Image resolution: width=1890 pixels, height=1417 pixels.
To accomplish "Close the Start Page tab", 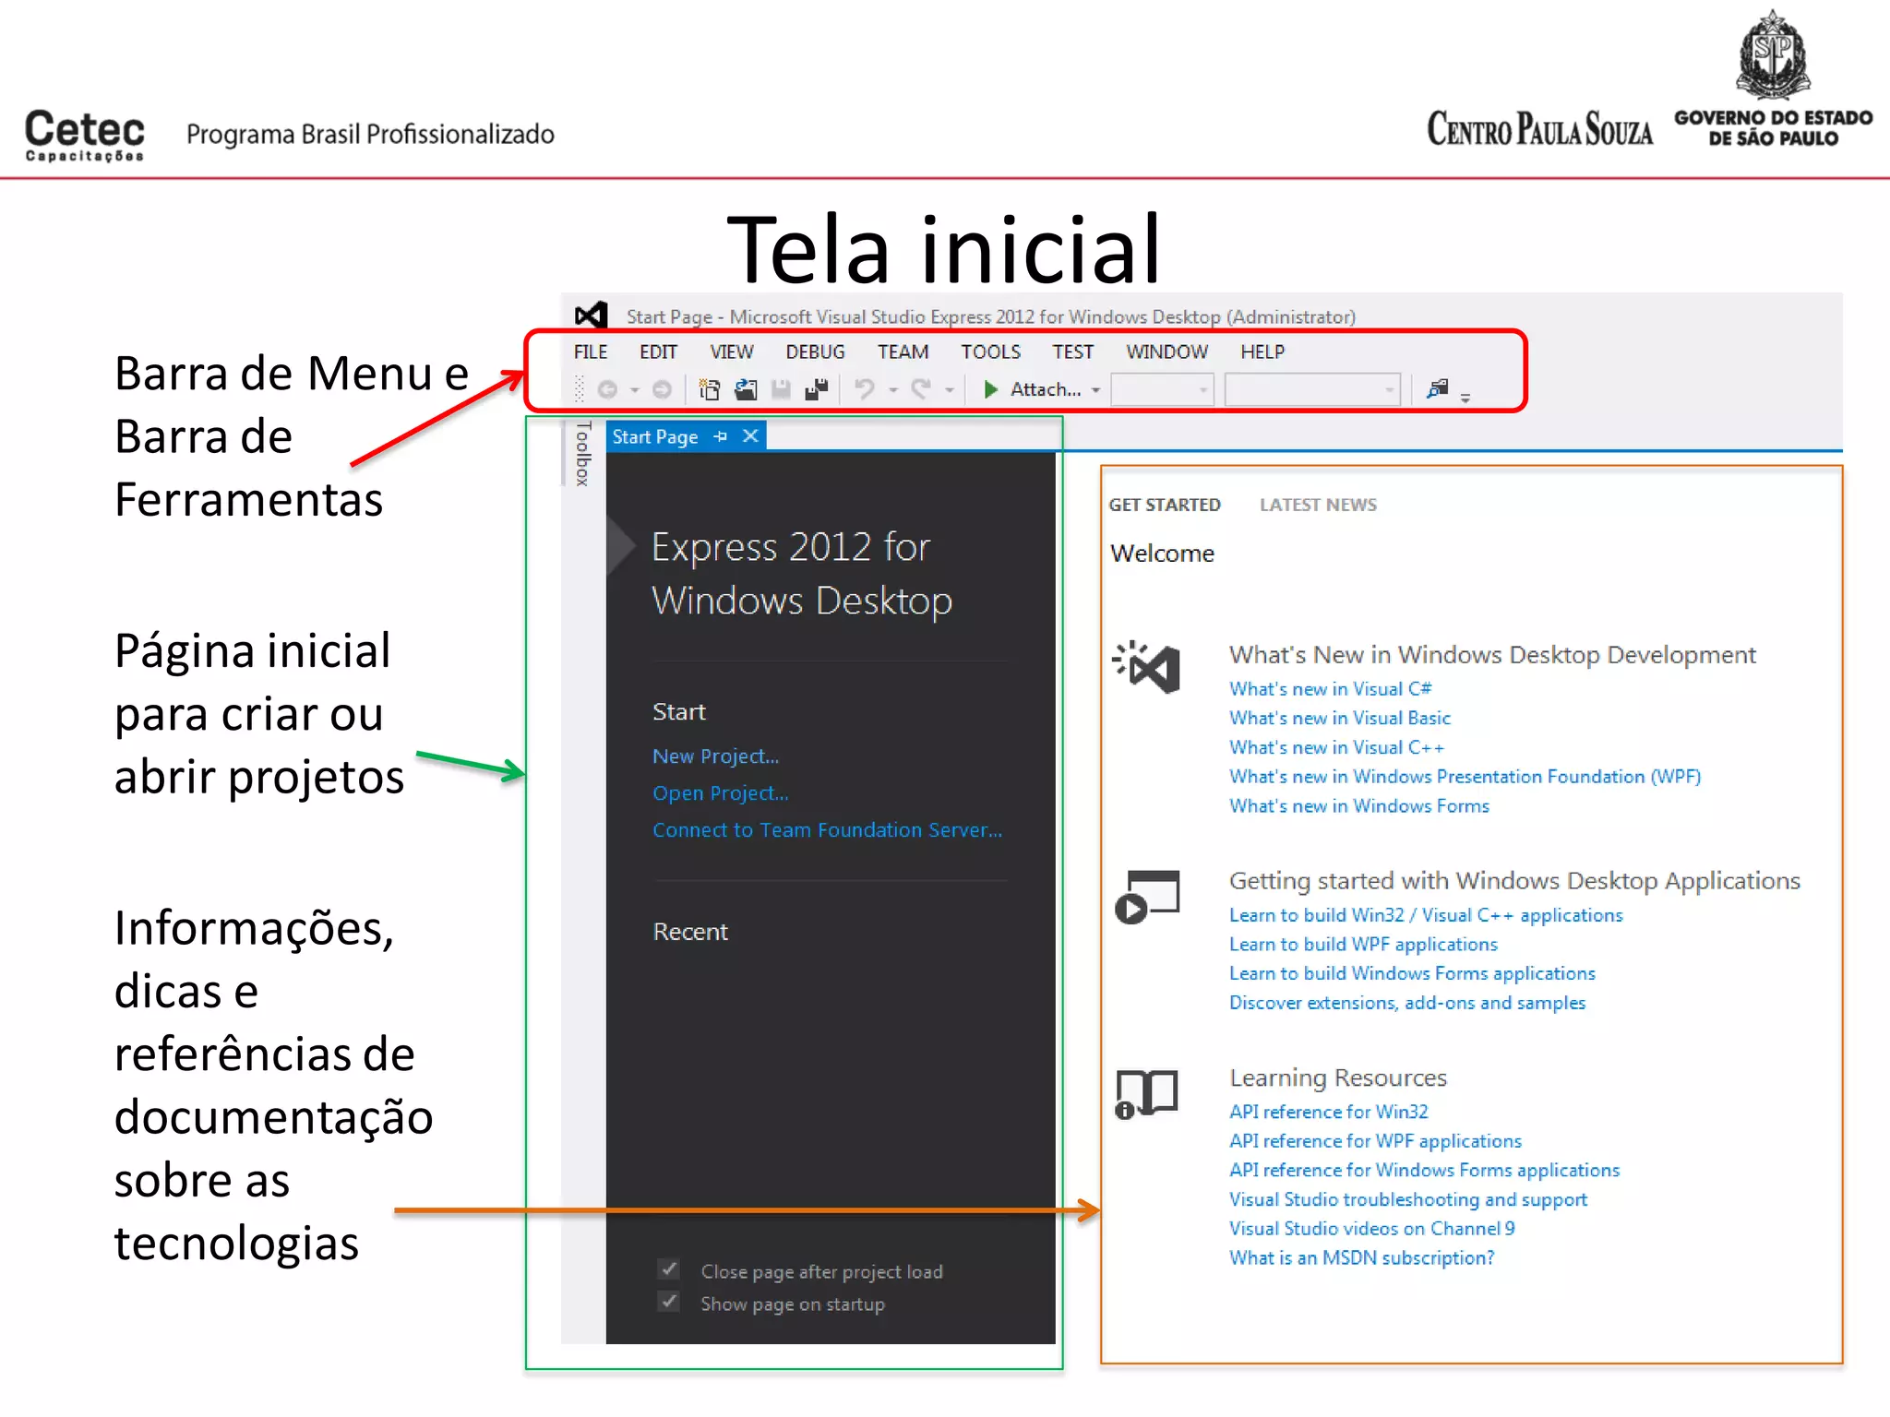I will click(750, 436).
